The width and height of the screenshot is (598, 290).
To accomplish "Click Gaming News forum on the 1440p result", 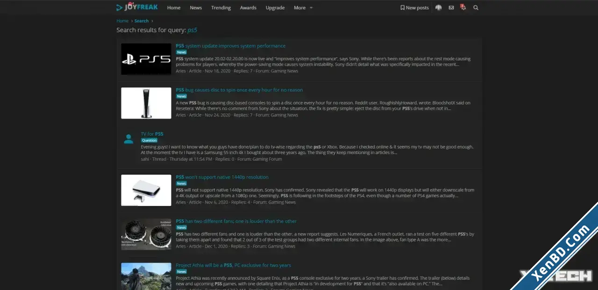I will [282, 202].
